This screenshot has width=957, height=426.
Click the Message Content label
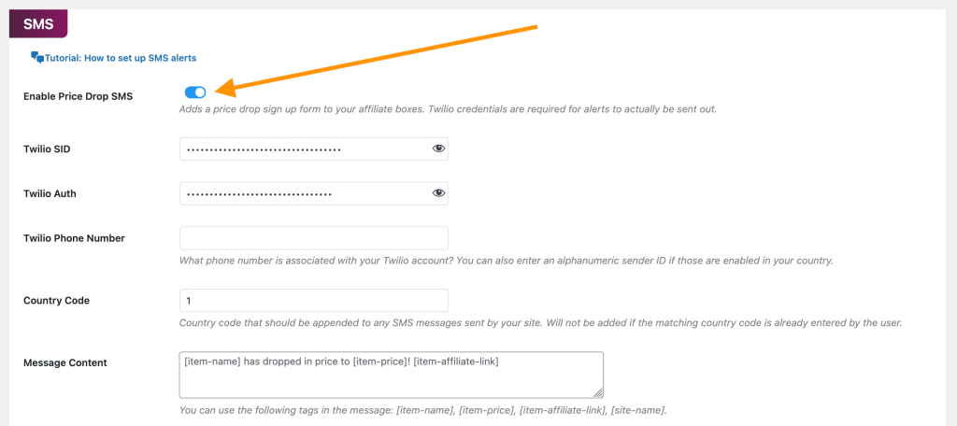65,362
